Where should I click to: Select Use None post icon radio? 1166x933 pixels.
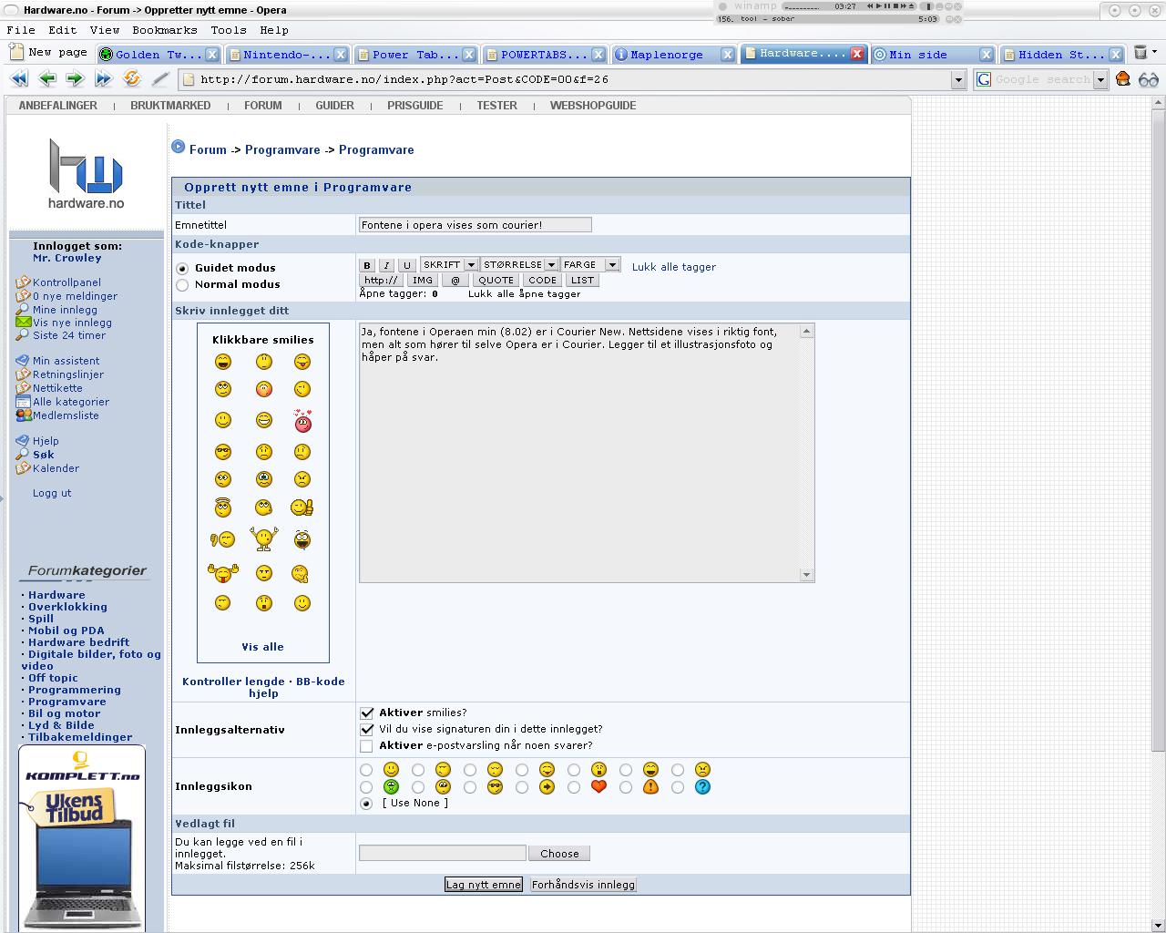tap(366, 804)
